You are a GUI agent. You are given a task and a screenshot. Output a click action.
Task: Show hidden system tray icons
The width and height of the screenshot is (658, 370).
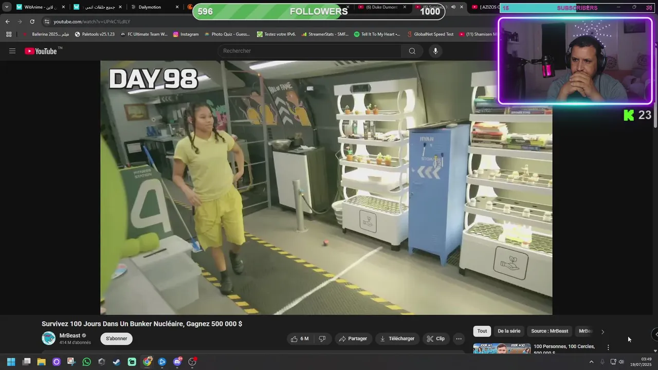pos(591,362)
